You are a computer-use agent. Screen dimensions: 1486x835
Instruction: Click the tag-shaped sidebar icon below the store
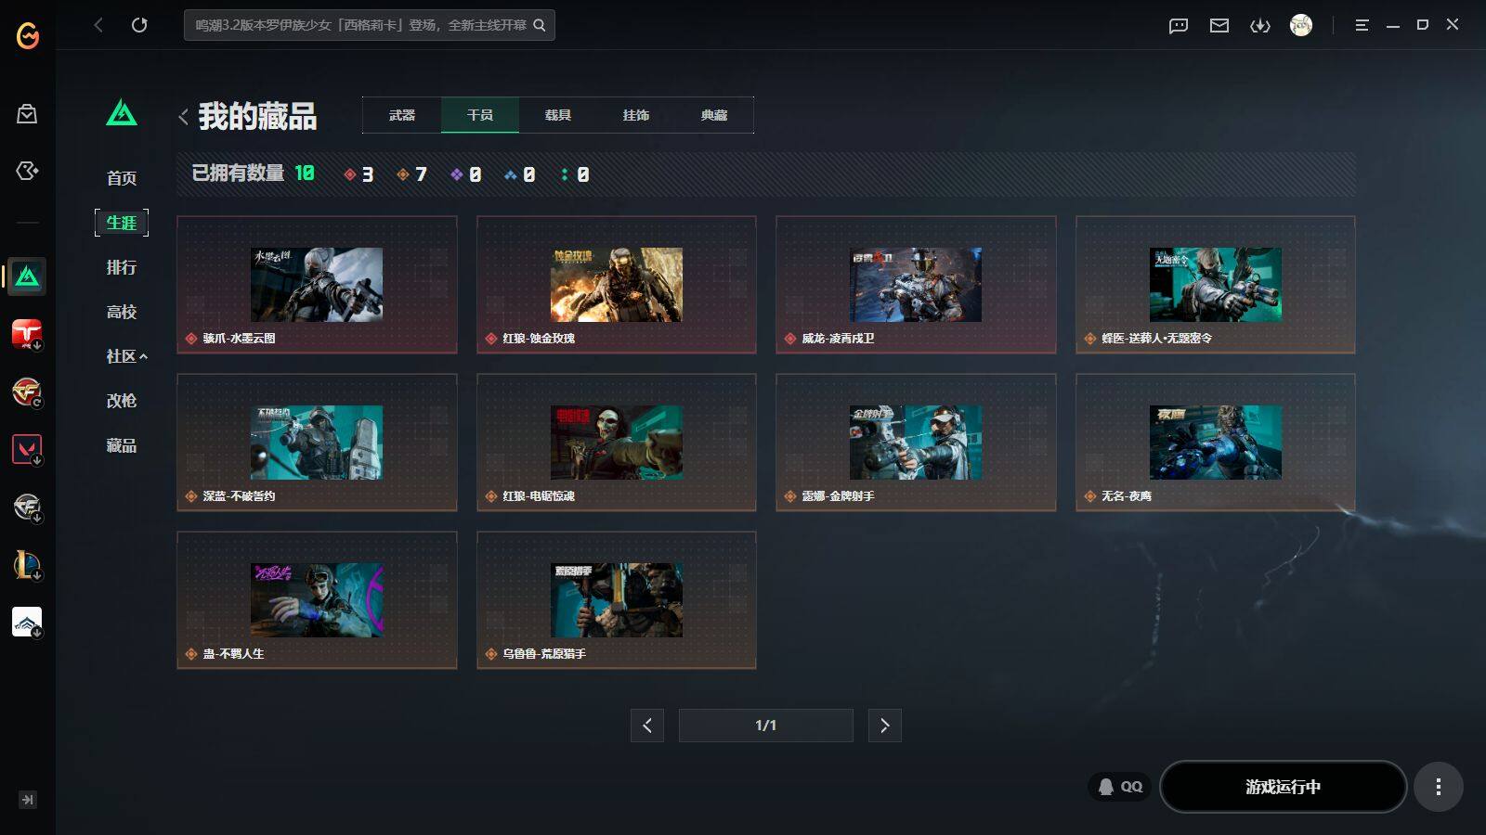27,171
